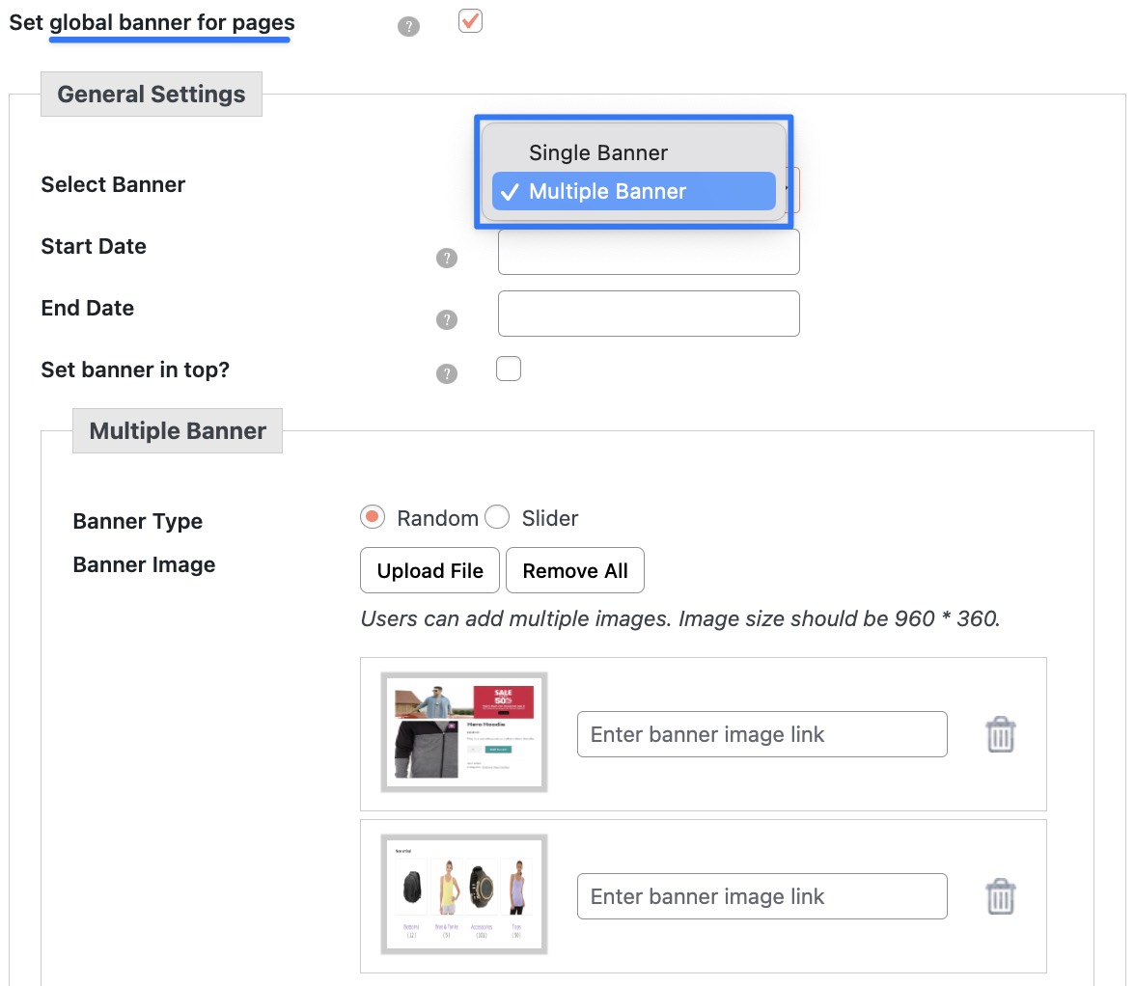Click the Start Date input field

[x=648, y=252]
